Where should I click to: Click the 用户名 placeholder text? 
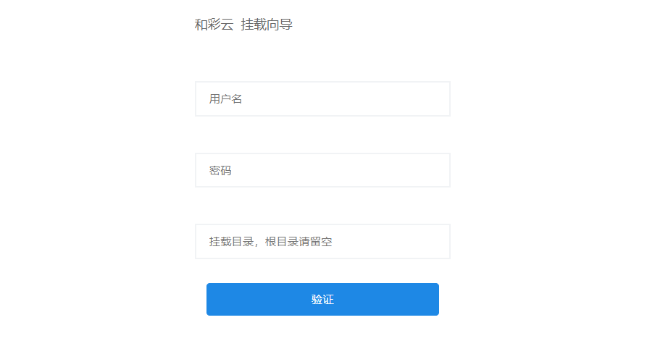[225, 98]
